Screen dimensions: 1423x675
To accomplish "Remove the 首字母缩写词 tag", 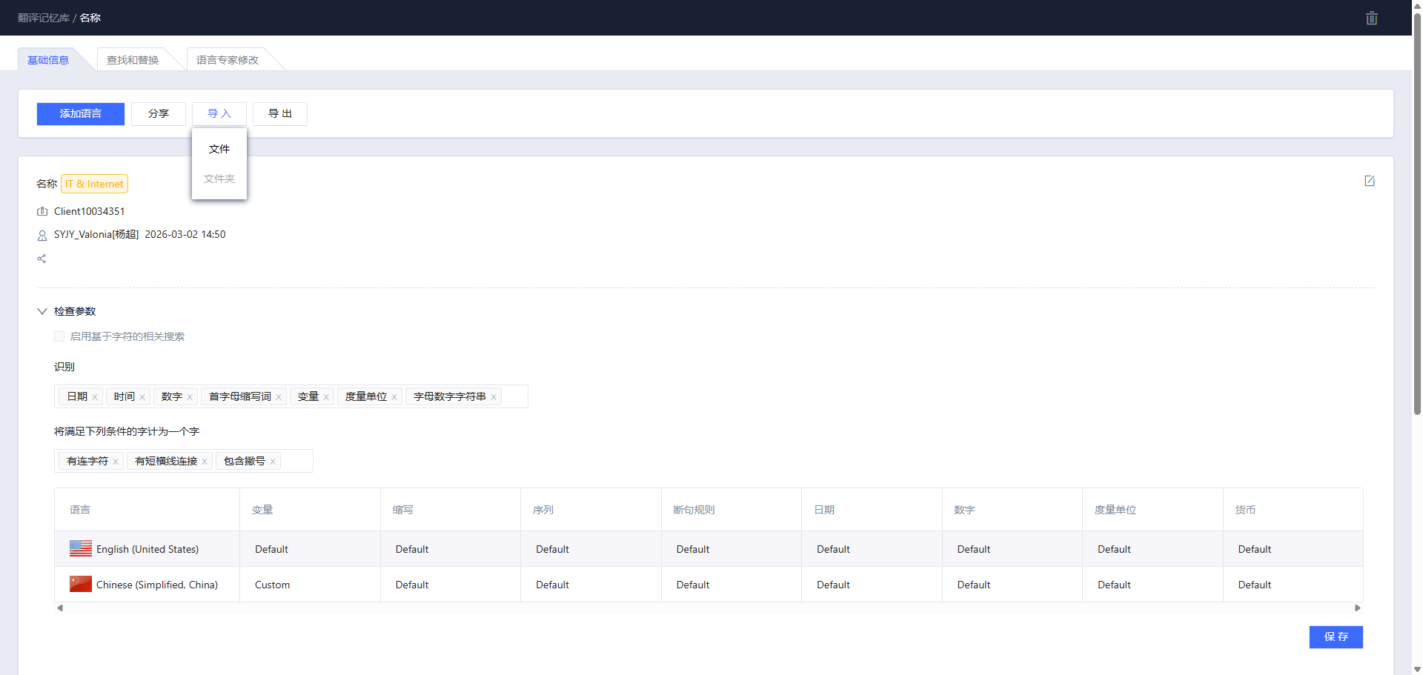I will (279, 397).
